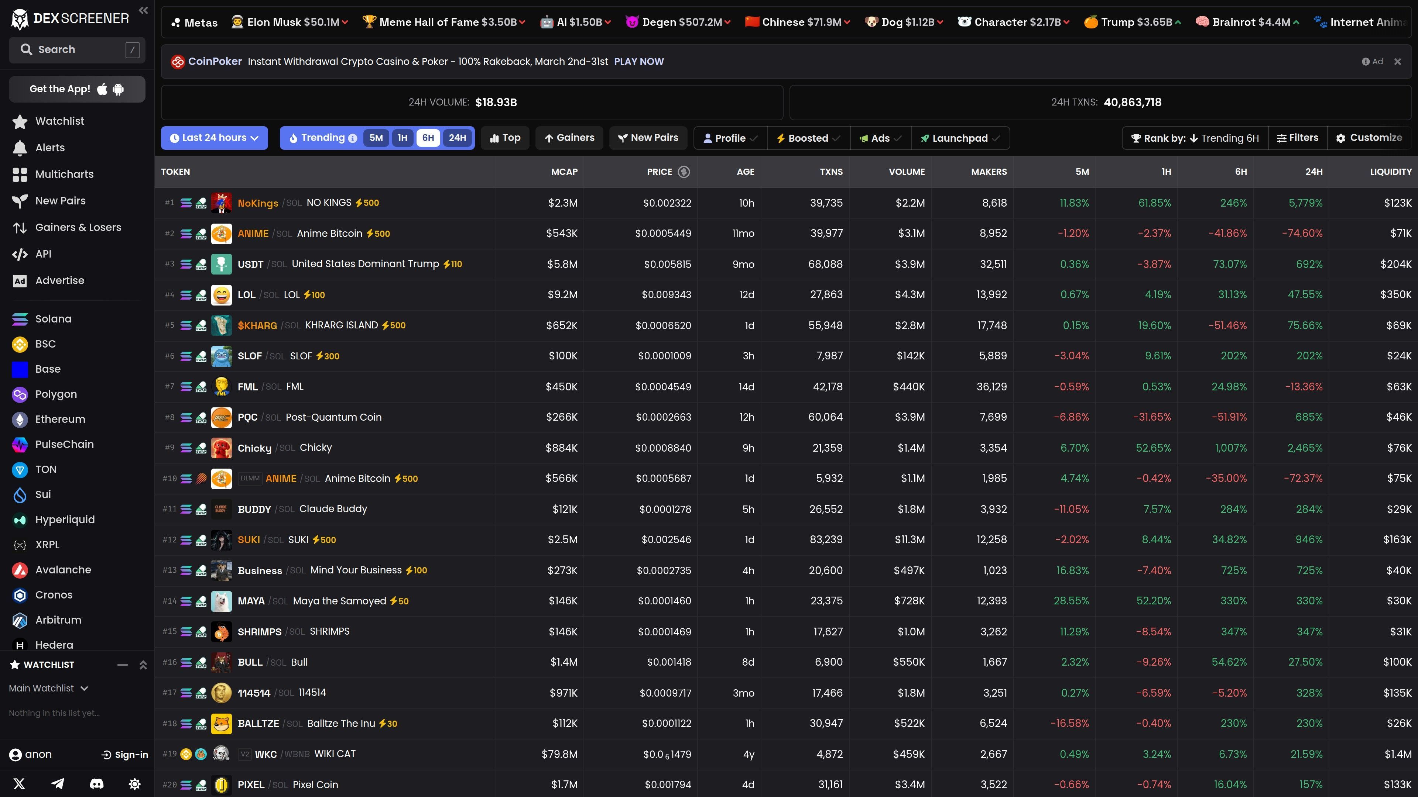Screen dimensions: 1418x797
Task: Click PLAY NOW on the CoinPoker ad
Action: pos(638,61)
